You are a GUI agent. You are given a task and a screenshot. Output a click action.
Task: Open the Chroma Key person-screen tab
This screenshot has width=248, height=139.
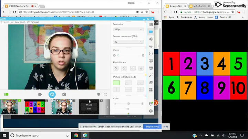tap(151, 68)
